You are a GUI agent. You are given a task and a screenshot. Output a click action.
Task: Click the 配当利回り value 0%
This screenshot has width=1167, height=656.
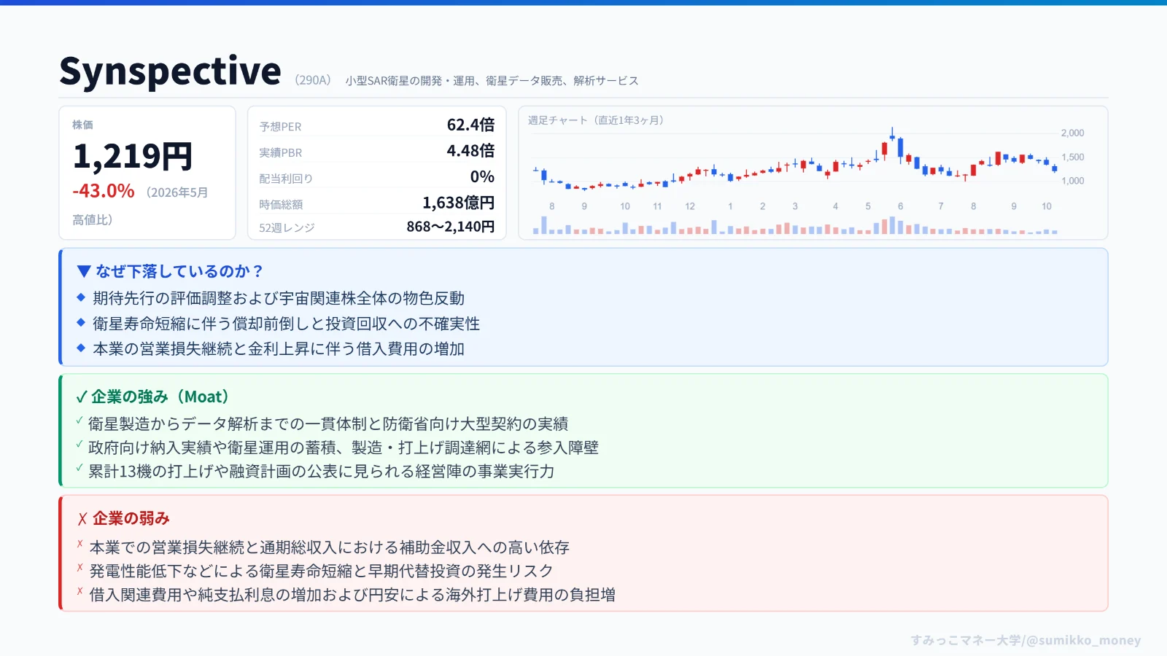[482, 177]
